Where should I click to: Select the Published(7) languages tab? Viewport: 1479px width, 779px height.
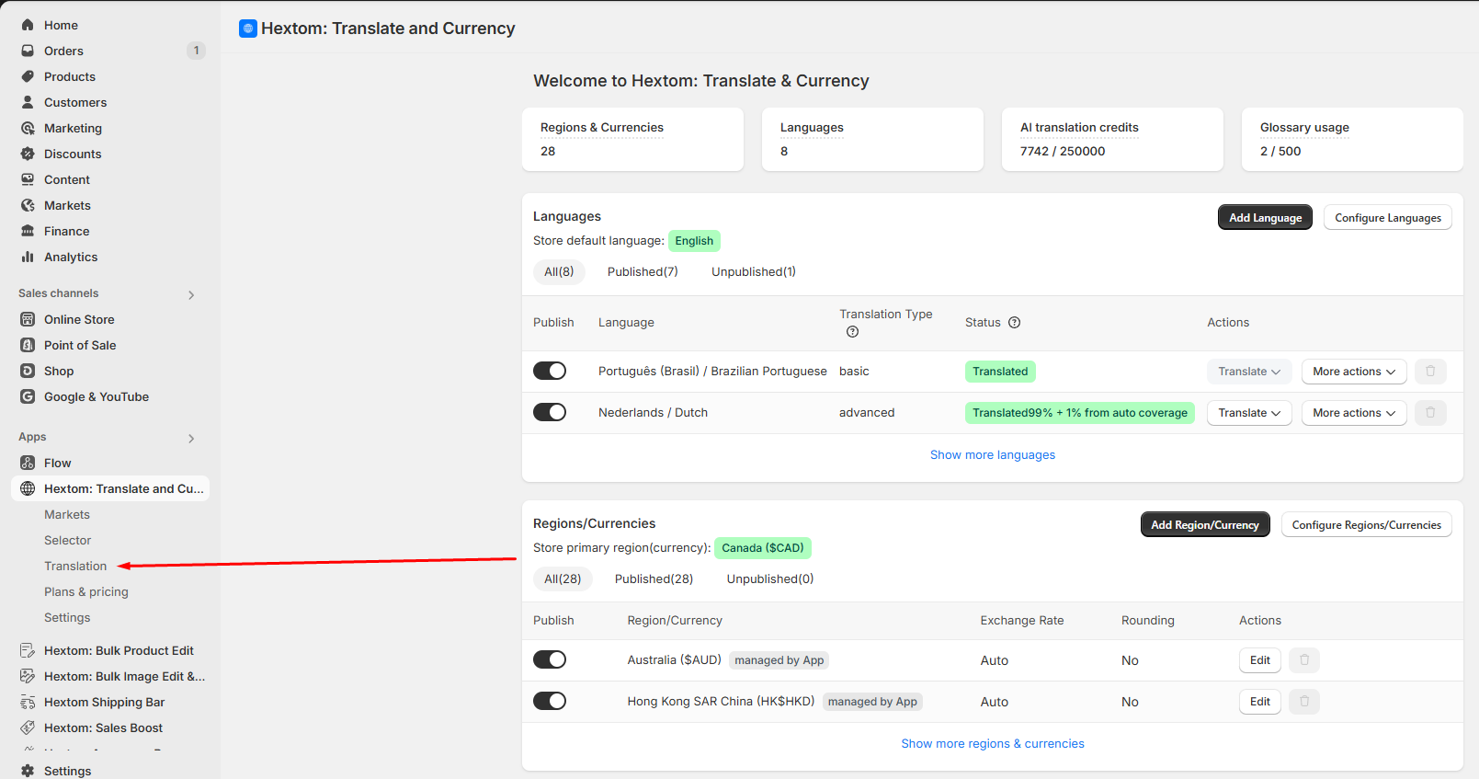[x=643, y=272]
